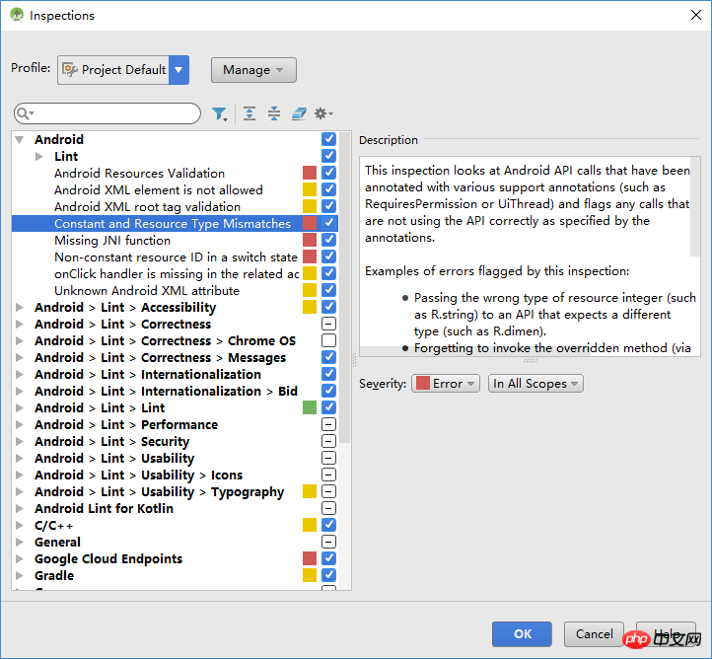The image size is (712, 659).
Task: Select Non-constant resource ID in a switch row
Action: pos(176,257)
